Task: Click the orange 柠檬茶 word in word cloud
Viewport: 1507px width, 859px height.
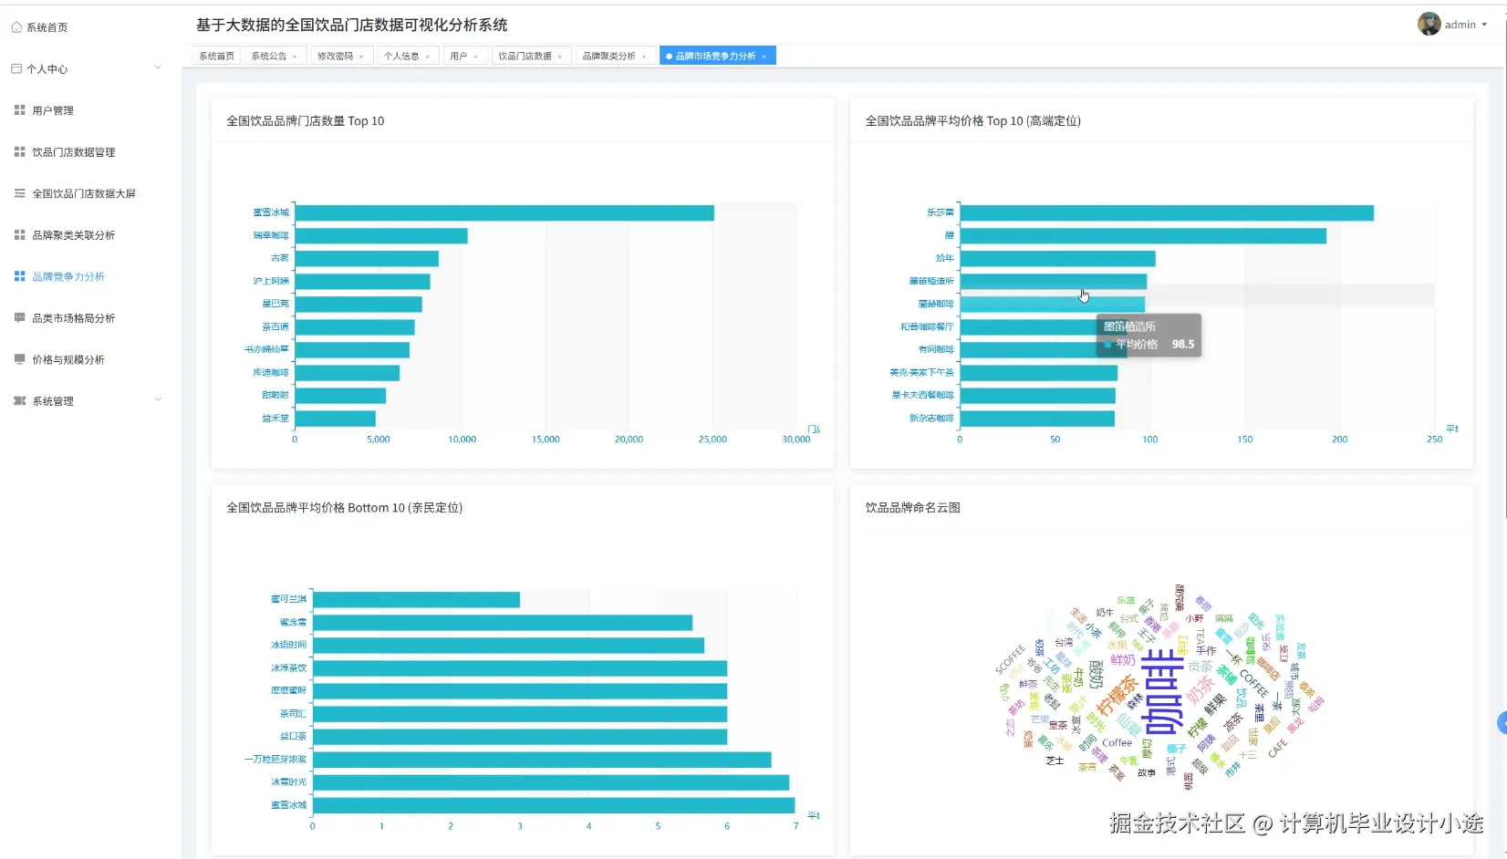Action: pos(1117,695)
